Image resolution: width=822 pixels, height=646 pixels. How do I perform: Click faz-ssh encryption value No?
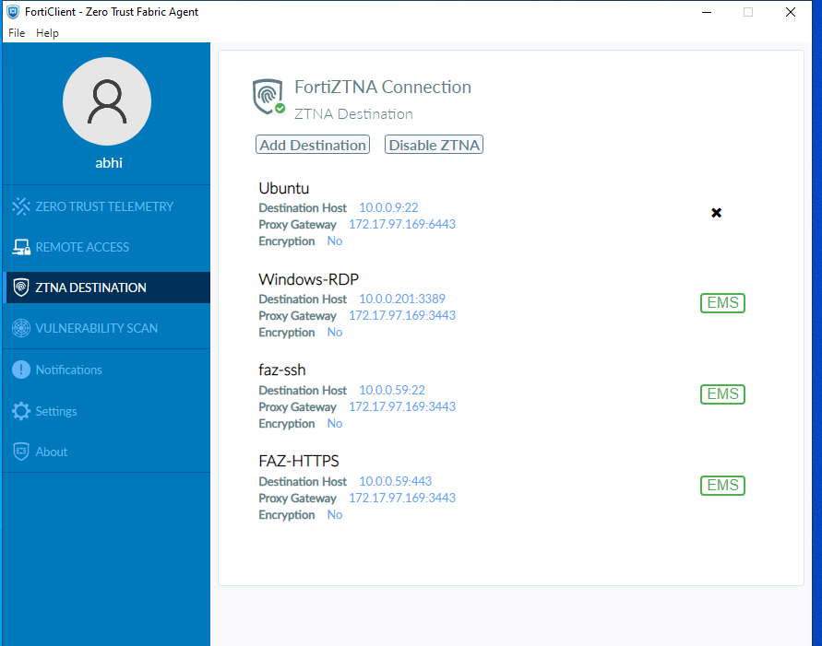click(335, 424)
